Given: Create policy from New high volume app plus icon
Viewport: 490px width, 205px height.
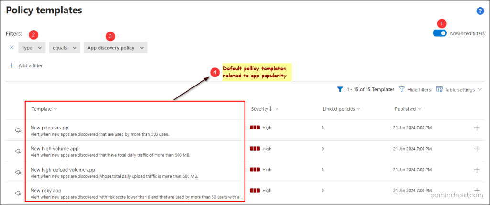Looking at the screenshot, I should (x=477, y=149).
